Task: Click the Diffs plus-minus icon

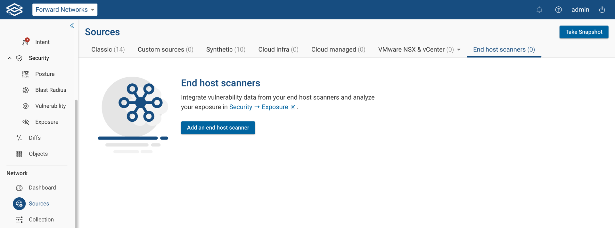Action: [x=19, y=138]
